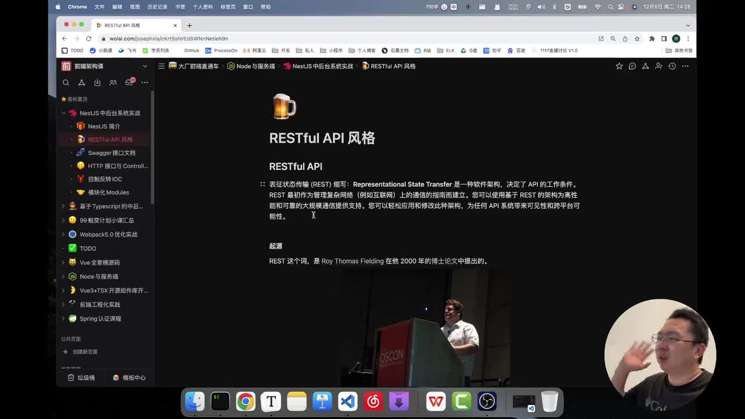Go to NestJS 中后台系统实战 breadcrumb
The image size is (745, 419).
tap(318, 66)
